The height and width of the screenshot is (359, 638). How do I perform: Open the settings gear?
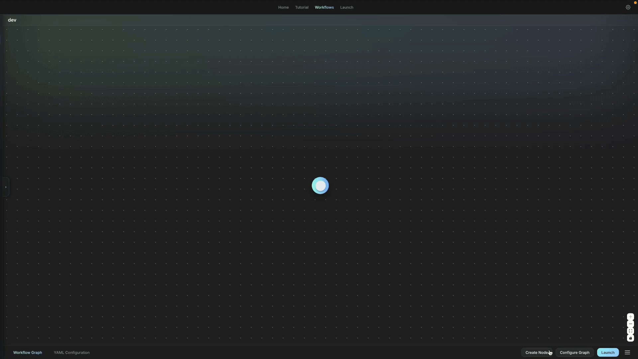[x=628, y=7]
